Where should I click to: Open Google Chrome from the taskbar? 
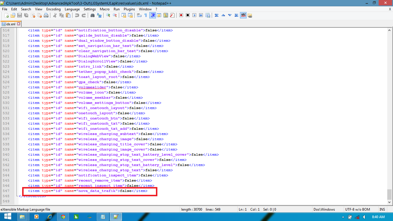(x=63, y=217)
